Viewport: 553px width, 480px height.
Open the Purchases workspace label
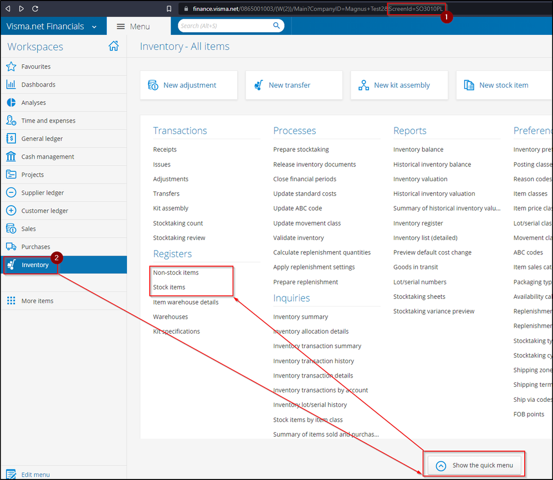tap(35, 247)
